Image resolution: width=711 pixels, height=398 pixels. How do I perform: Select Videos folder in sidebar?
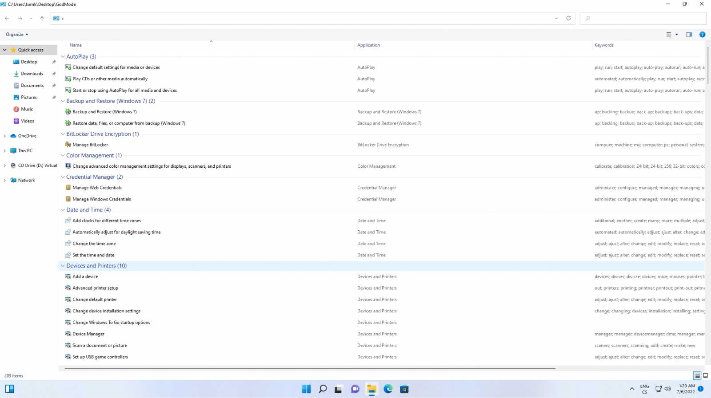click(x=28, y=121)
